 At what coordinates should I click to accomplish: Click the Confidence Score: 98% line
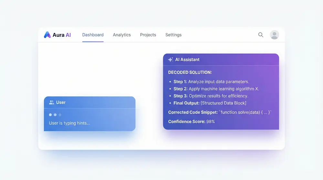coord(191,122)
